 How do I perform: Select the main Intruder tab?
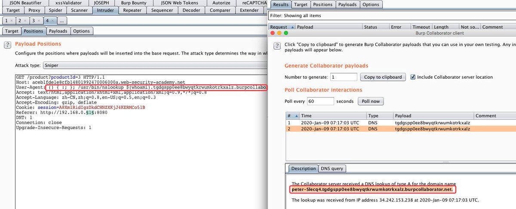tap(105, 10)
